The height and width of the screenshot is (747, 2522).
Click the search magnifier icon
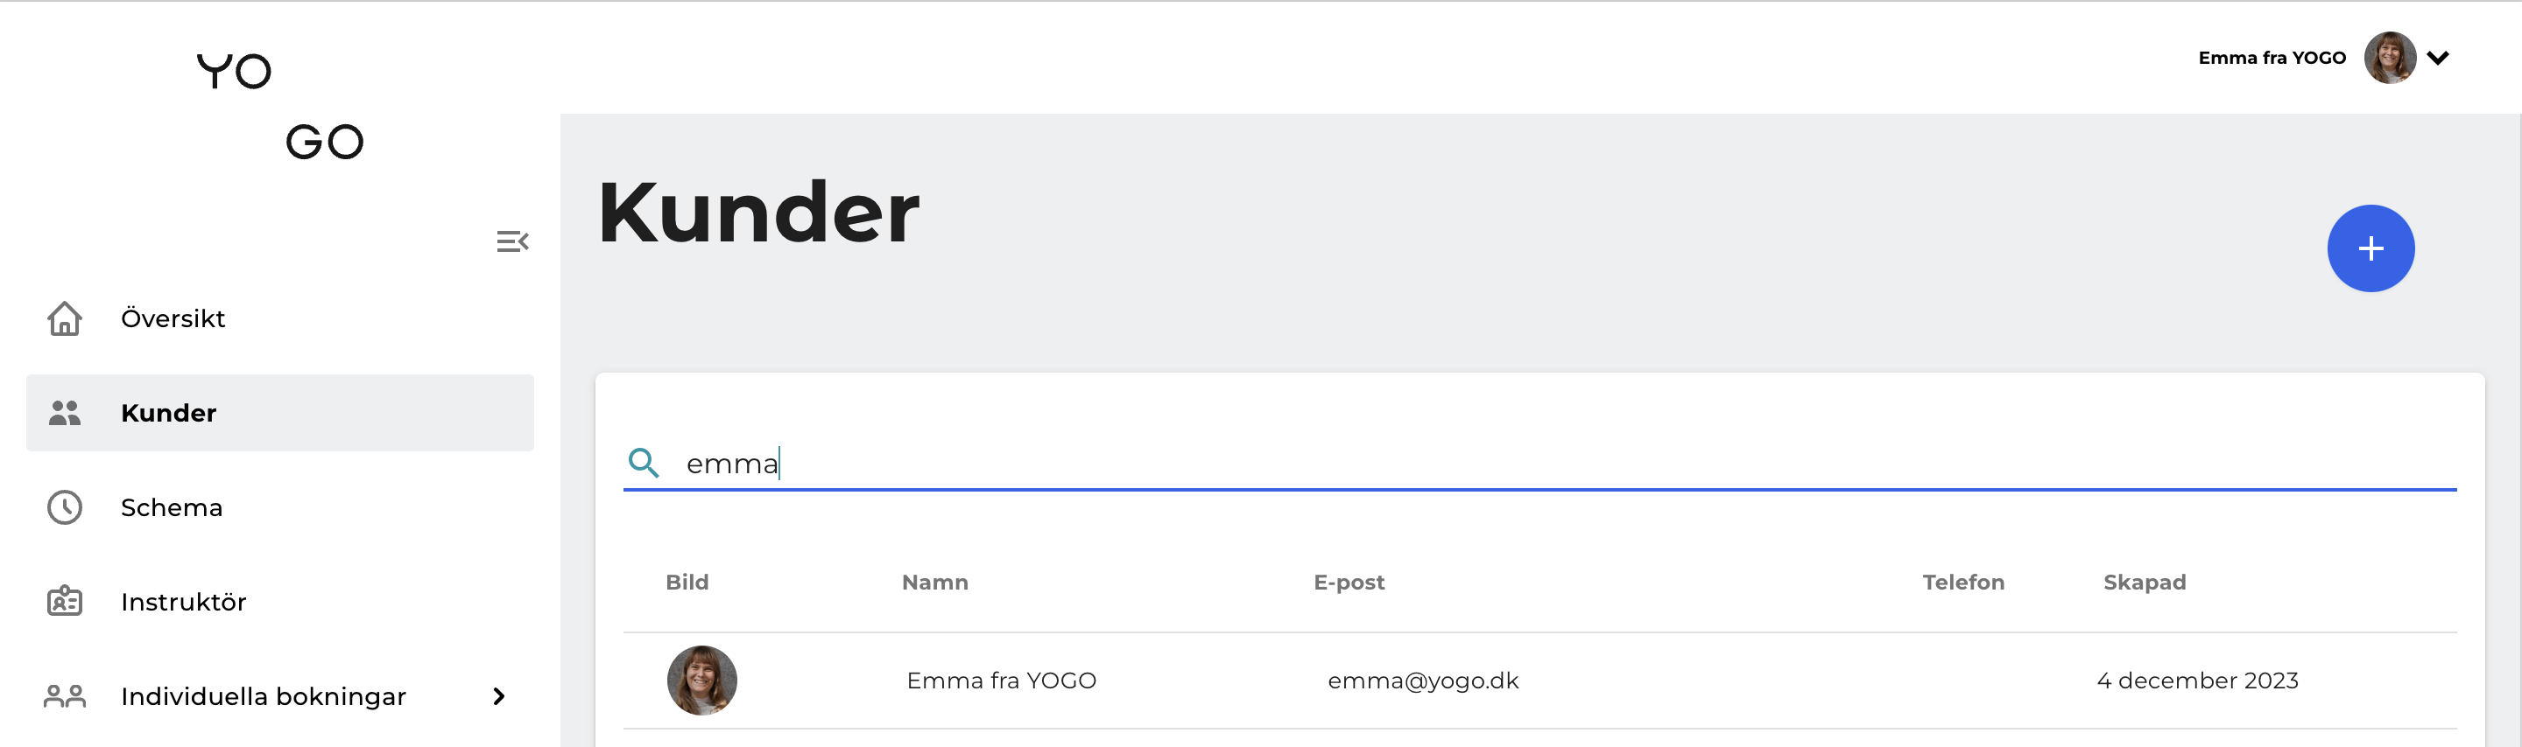(x=644, y=463)
